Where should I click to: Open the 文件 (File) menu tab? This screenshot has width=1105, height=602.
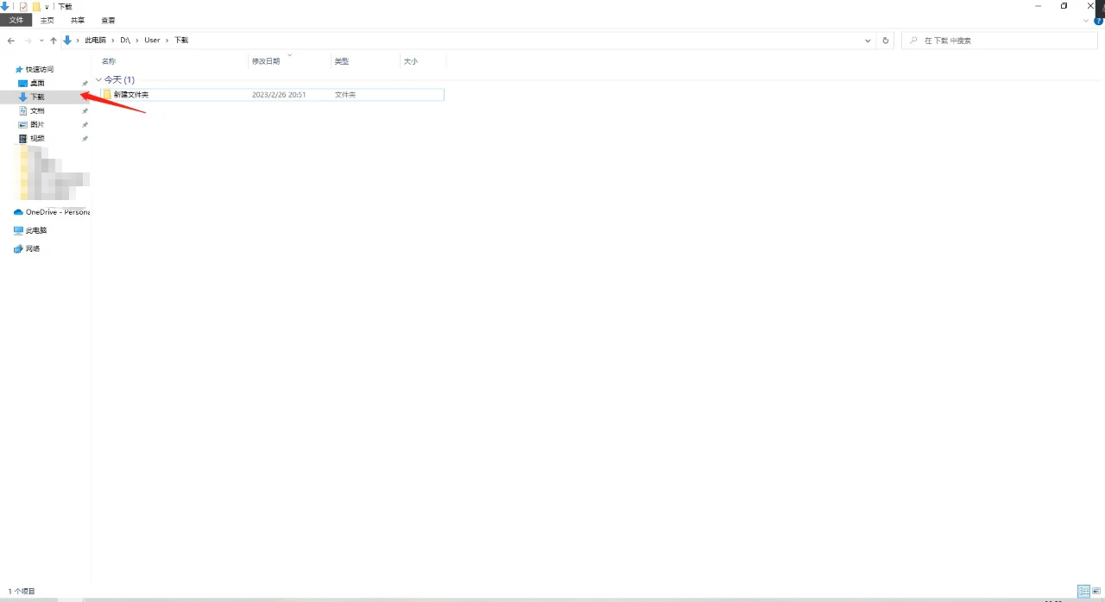point(16,20)
